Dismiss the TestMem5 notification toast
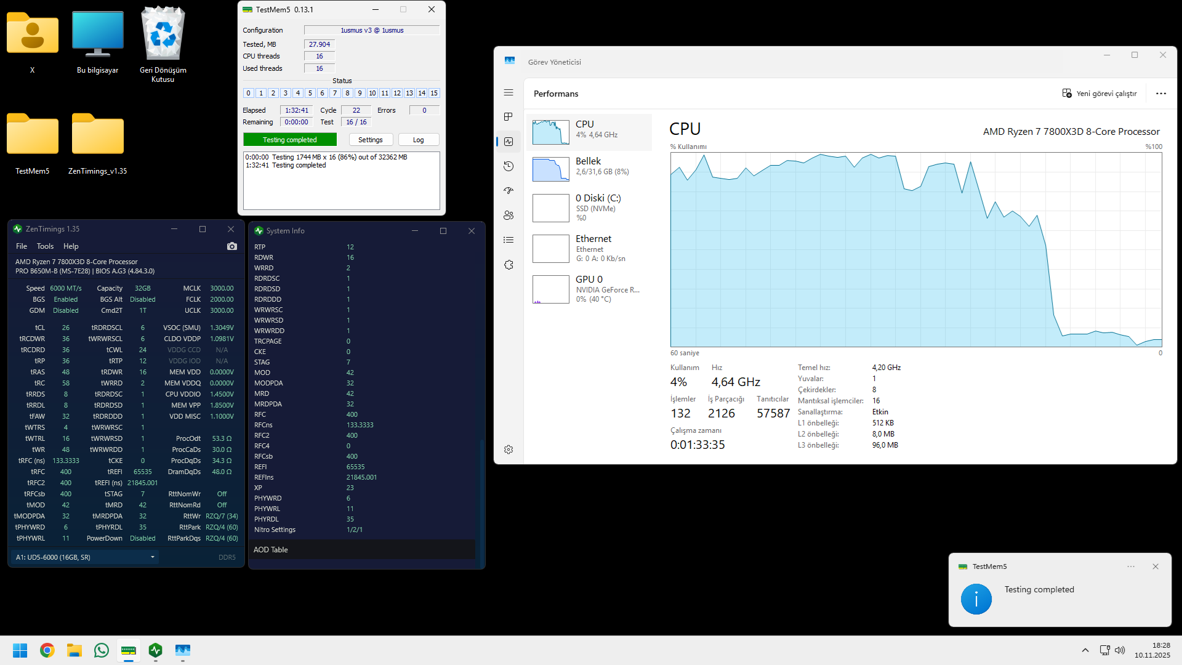This screenshot has height=665, width=1182. coord(1156,566)
